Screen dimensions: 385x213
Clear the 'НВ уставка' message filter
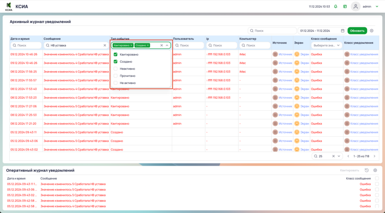coord(105,46)
